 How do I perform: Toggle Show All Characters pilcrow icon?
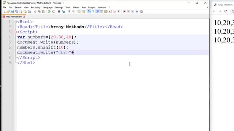click(x=93, y=11)
